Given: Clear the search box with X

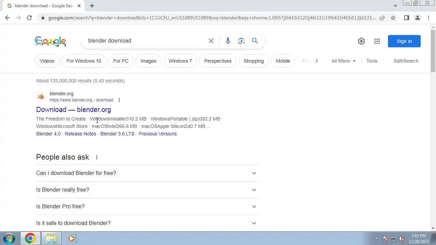Looking at the screenshot, I should coord(211,41).
